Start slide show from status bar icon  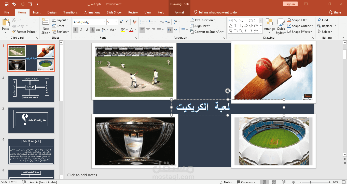(294, 182)
